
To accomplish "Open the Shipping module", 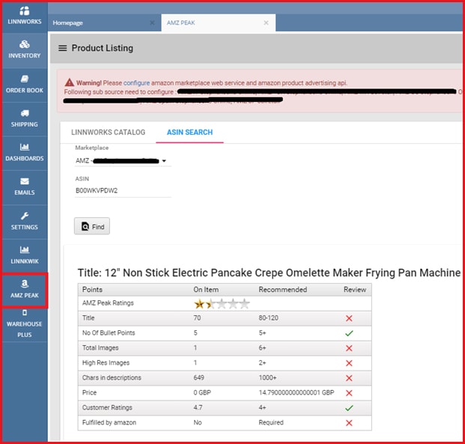I will click(x=24, y=118).
